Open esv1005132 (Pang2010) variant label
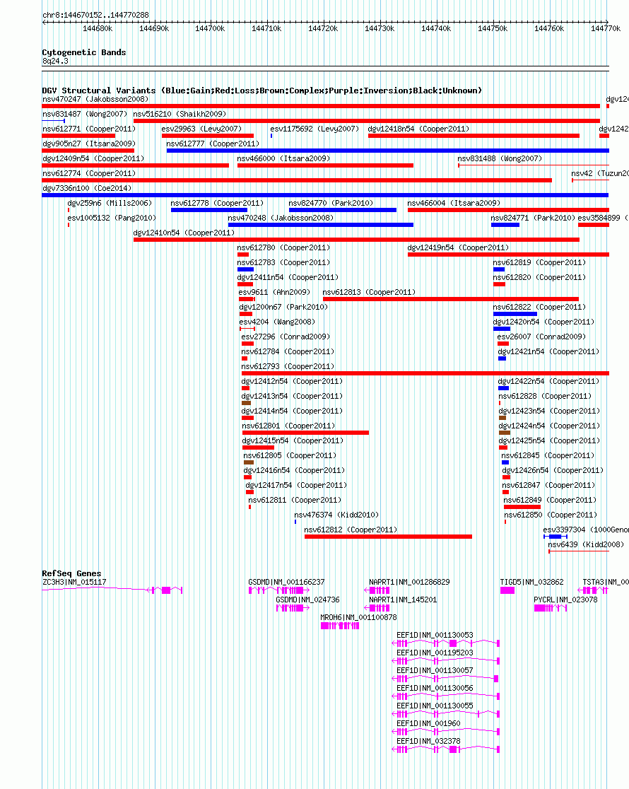The image size is (629, 789). click(x=112, y=218)
